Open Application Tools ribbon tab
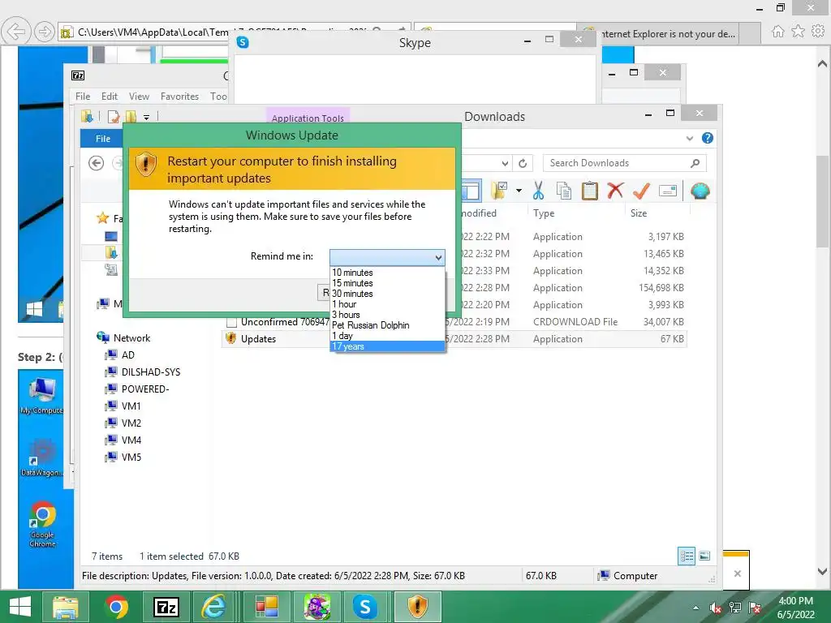The height and width of the screenshot is (623, 831). 308,118
